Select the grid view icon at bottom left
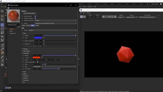Image resolution: width=163 pixels, height=92 pixels. point(8,88)
